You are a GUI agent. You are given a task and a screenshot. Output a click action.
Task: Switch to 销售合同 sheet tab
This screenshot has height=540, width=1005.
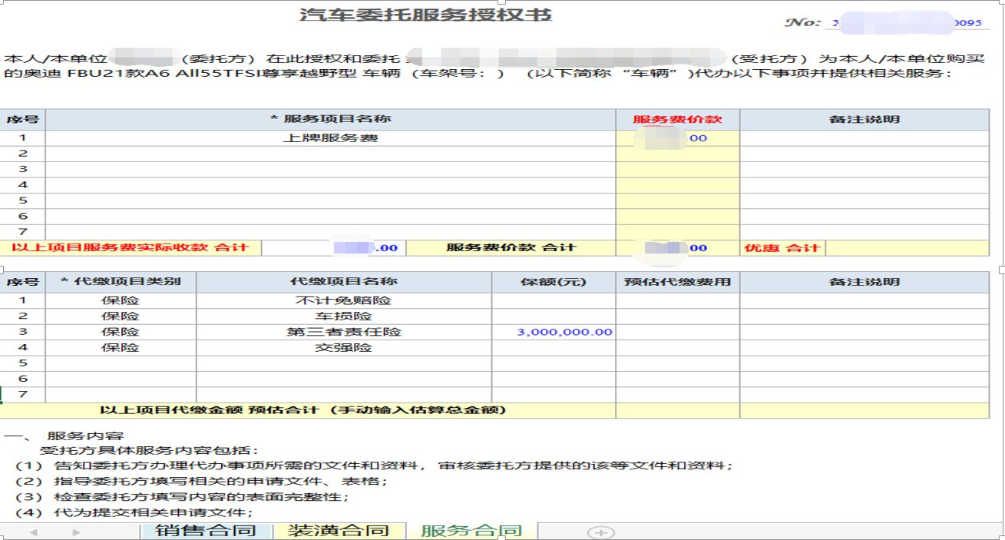pyautogui.click(x=205, y=531)
